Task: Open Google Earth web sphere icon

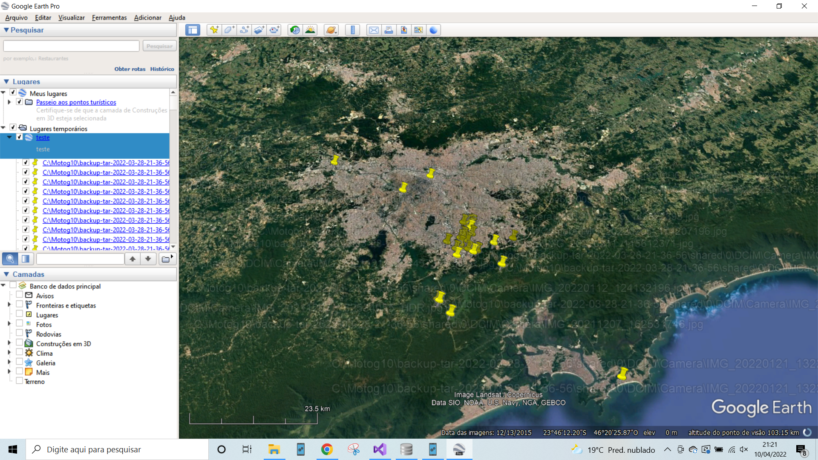Action: coord(433,30)
